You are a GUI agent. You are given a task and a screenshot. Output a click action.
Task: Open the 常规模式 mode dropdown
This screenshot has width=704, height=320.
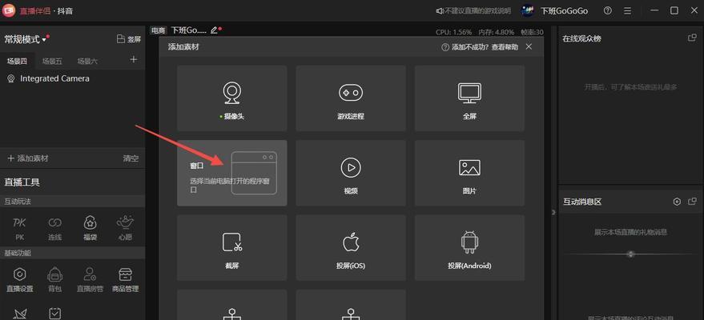[26, 39]
